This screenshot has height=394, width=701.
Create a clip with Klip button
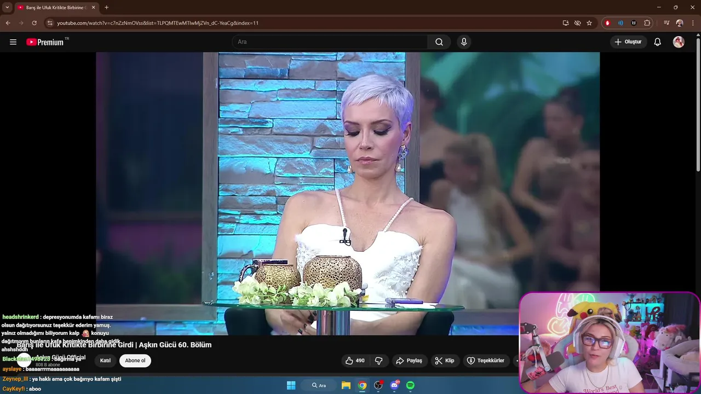tap(444, 361)
